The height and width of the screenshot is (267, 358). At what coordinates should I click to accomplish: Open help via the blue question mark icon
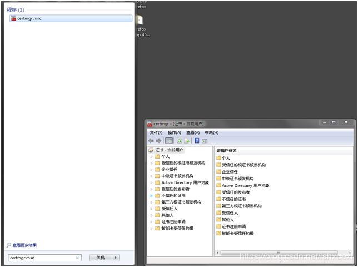pos(197,141)
